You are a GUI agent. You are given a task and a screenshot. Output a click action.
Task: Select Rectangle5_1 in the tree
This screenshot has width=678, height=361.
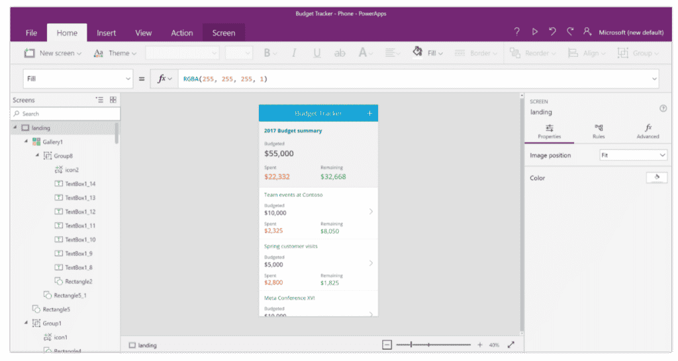pyautogui.click(x=65, y=296)
